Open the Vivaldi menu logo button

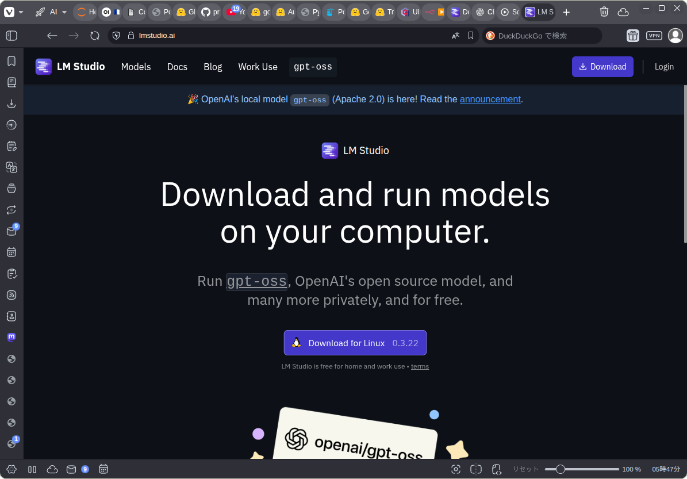point(9,12)
